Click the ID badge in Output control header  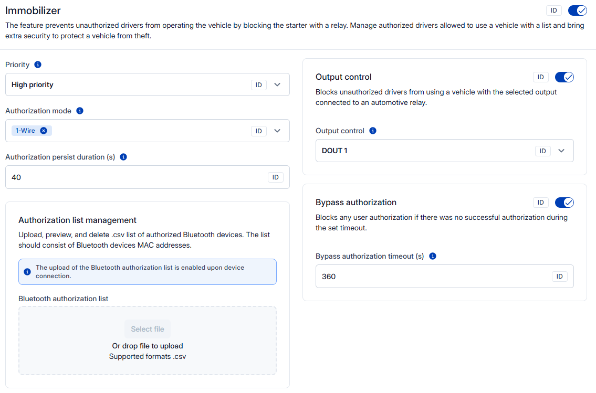tap(540, 77)
